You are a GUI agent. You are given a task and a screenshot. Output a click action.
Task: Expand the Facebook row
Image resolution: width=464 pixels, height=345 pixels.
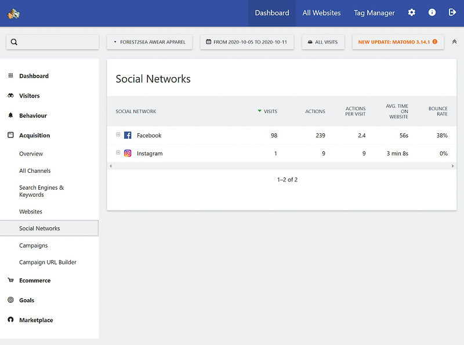(118, 135)
